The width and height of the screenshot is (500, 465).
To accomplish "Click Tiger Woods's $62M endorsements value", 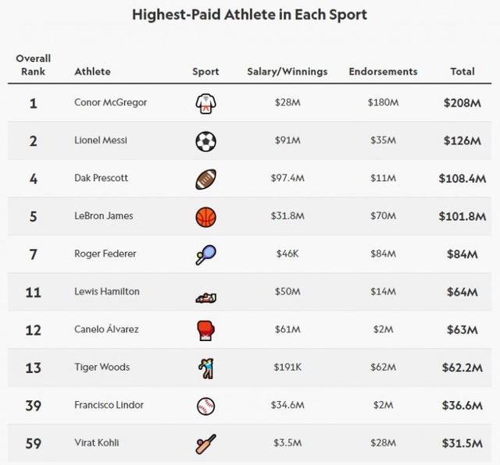I will coord(383,367).
